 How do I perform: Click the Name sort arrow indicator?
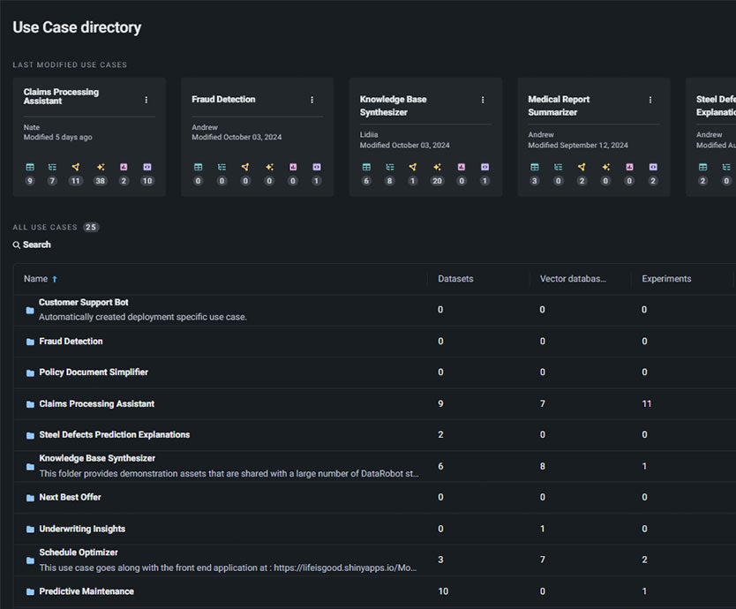(x=55, y=280)
